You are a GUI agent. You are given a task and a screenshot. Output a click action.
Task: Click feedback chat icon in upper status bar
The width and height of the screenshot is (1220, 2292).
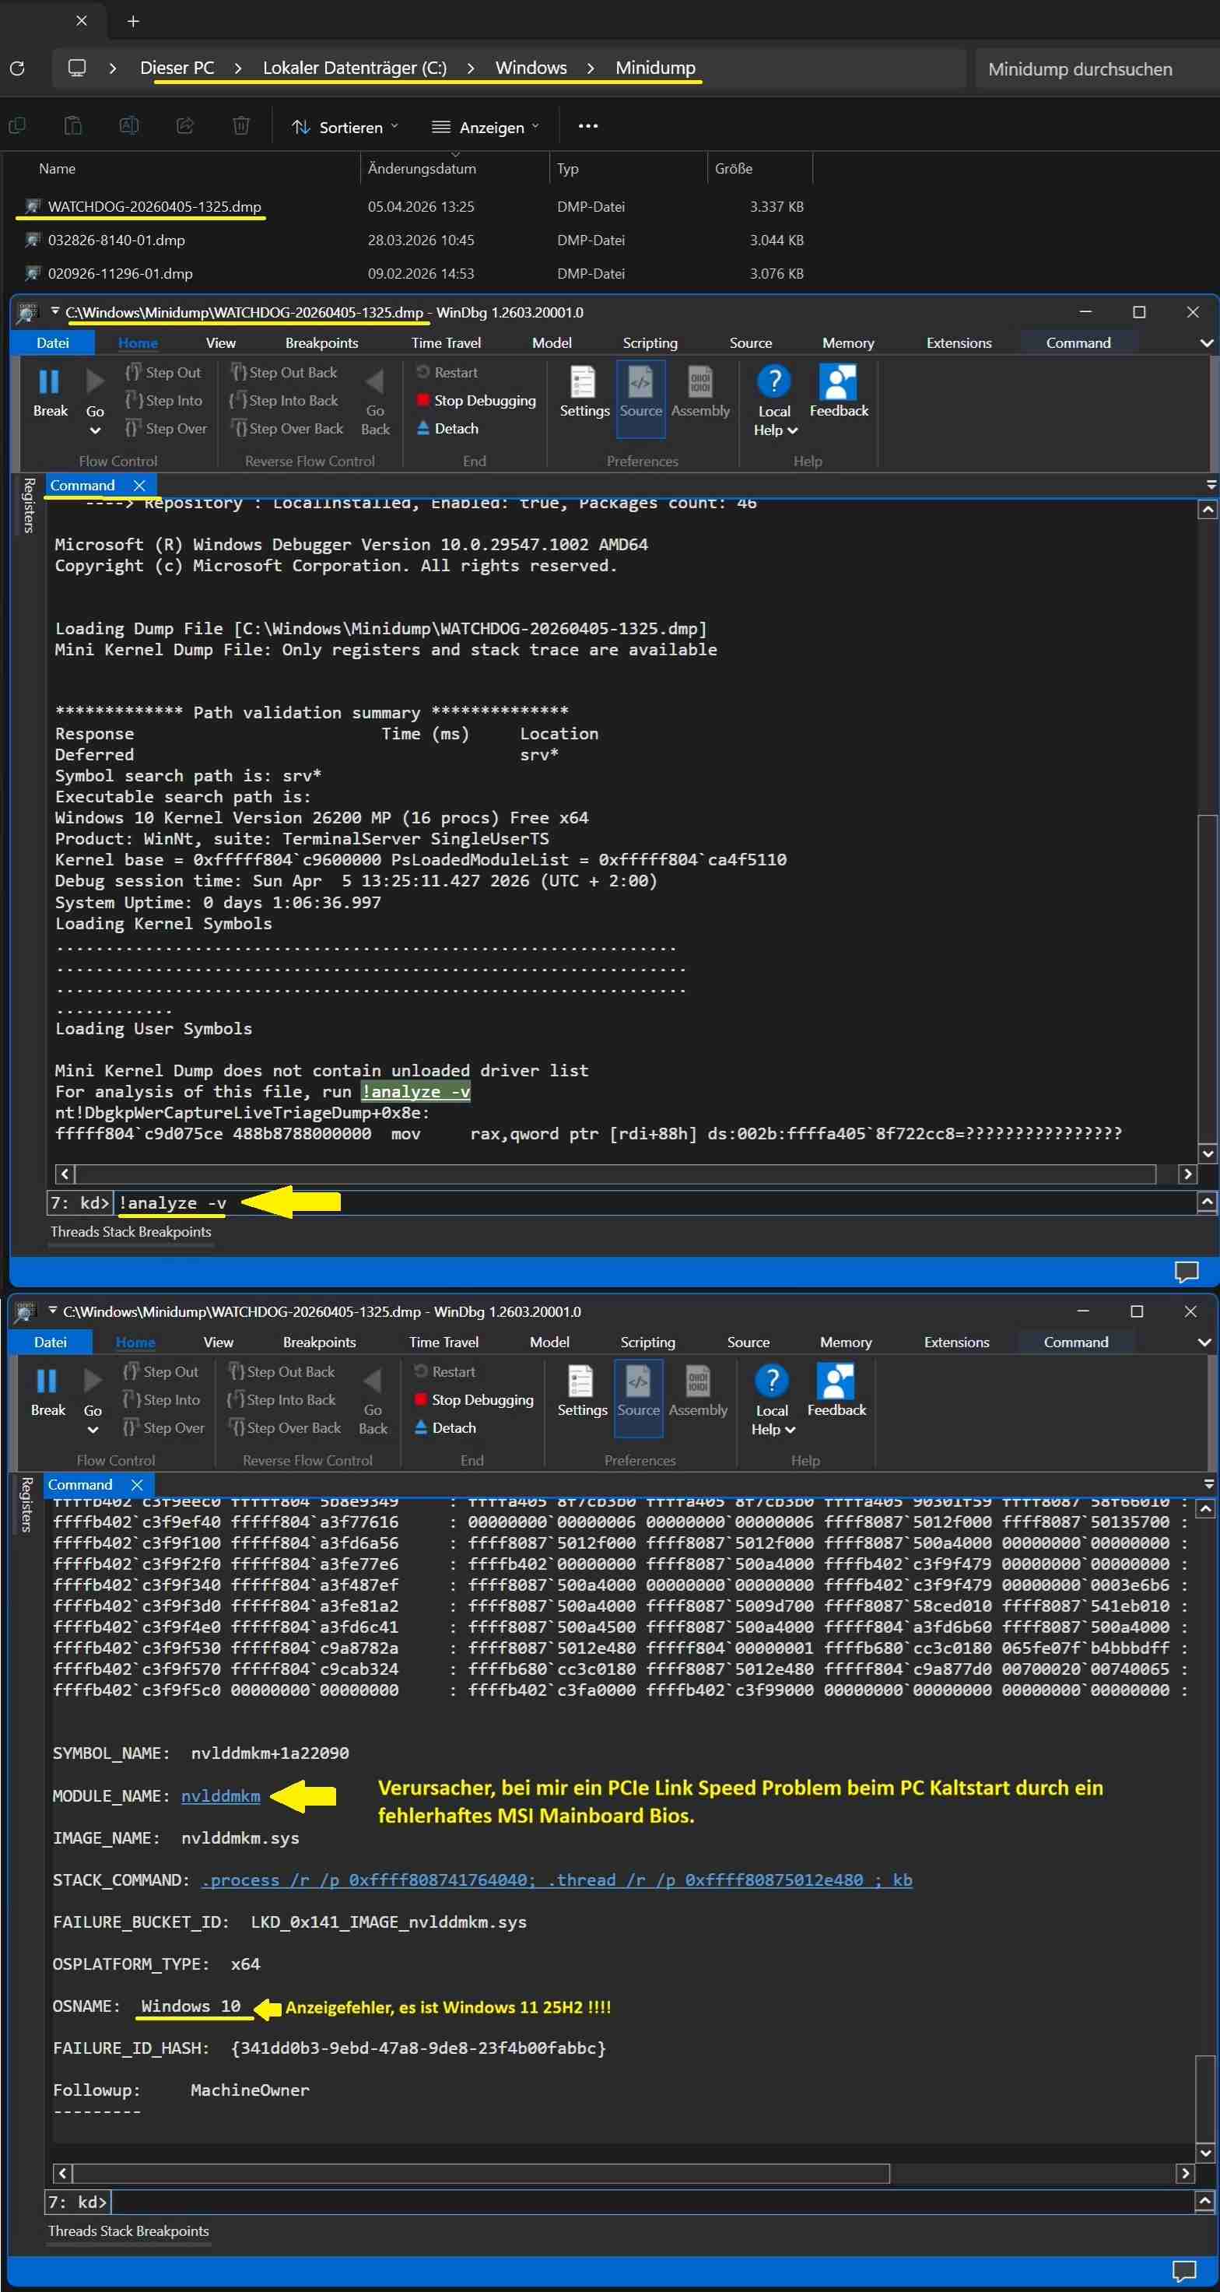1187,1272
